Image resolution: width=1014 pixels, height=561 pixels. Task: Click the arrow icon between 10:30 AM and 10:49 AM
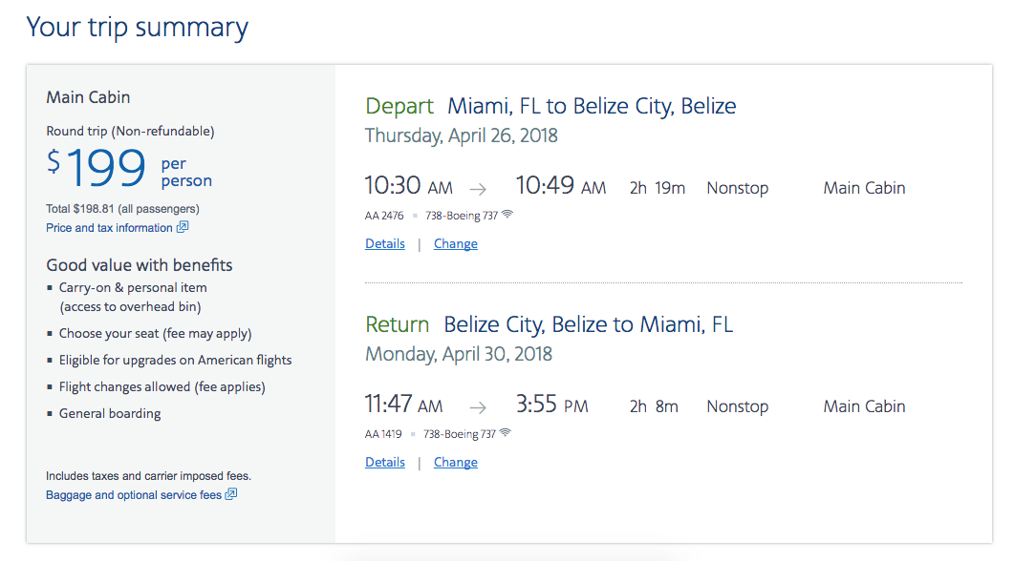(478, 189)
